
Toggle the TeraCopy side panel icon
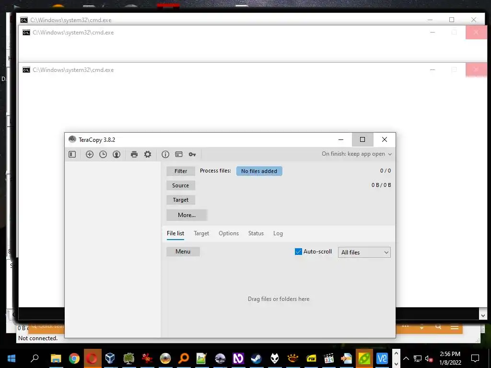click(72, 154)
